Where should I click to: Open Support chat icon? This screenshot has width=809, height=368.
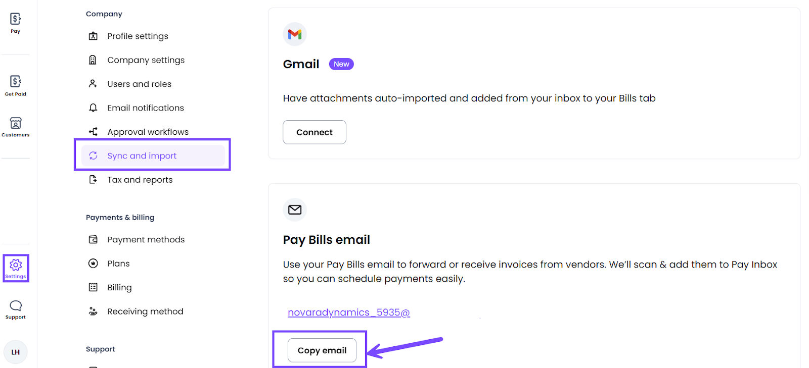pyautogui.click(x=16, y=309)
